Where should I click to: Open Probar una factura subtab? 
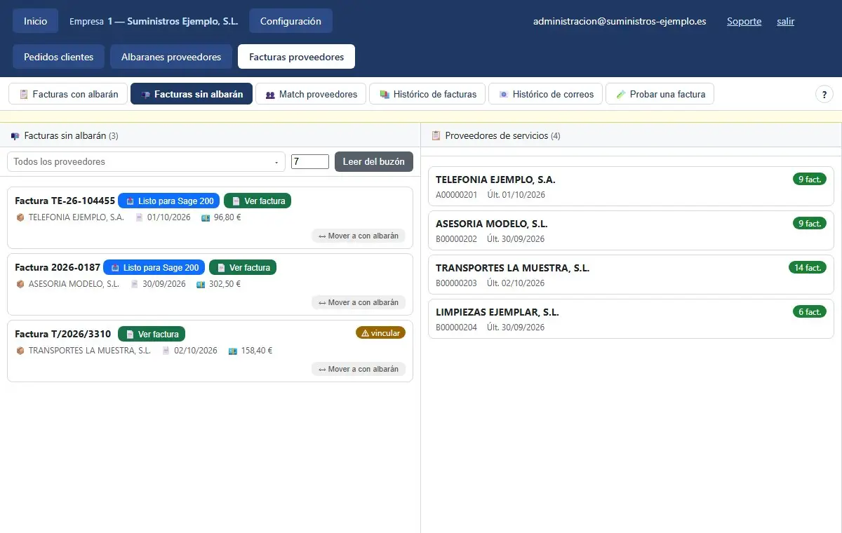coord(660,94)
